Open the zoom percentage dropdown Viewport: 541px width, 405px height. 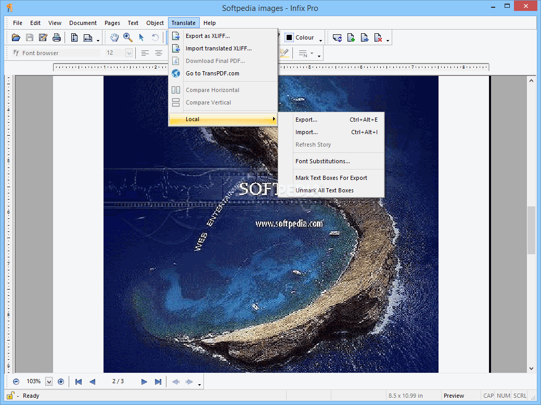point(49,382)
